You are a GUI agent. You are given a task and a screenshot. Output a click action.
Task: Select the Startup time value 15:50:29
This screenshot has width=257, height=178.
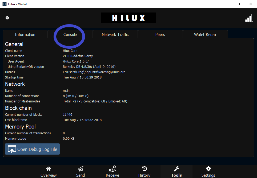(82, 77)
